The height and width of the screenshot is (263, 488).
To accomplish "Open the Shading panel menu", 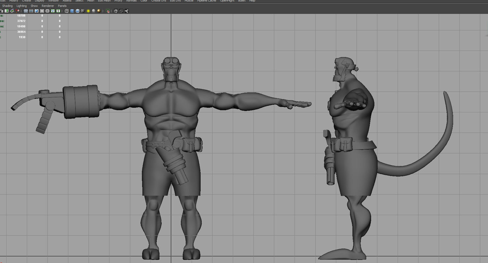I will pos(7,6).
